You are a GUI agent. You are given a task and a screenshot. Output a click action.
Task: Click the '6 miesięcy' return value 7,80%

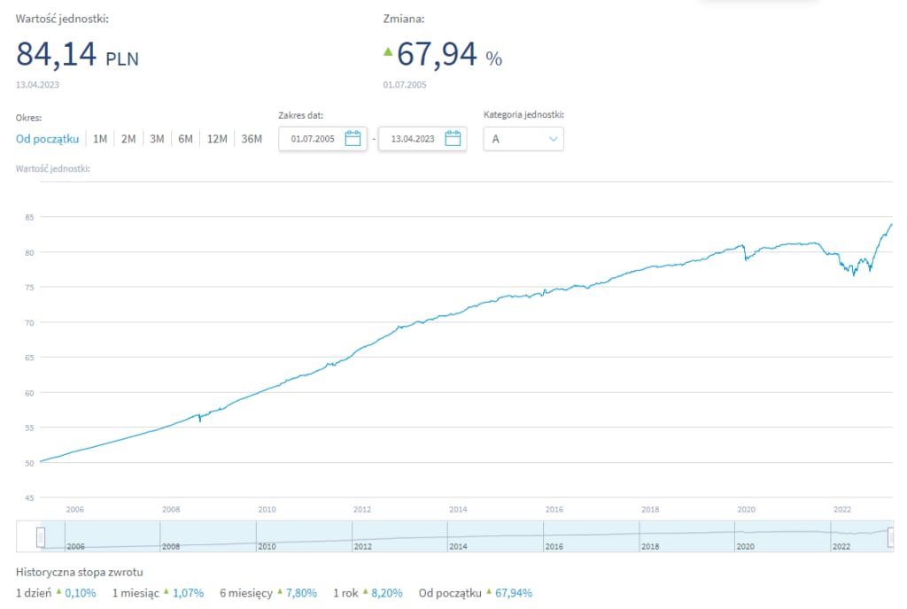301,593
